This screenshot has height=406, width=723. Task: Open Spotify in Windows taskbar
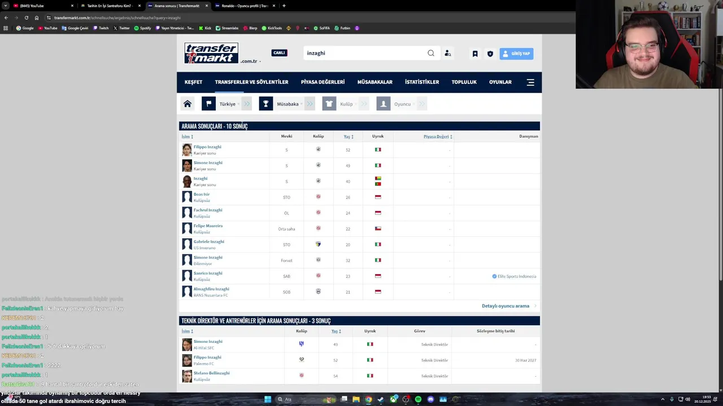(418, 399)
